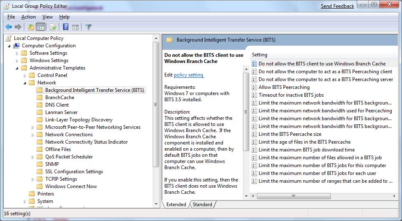Open the Help menu
Image resolution: width=402 pixels, height=221 pixels.
64,17
